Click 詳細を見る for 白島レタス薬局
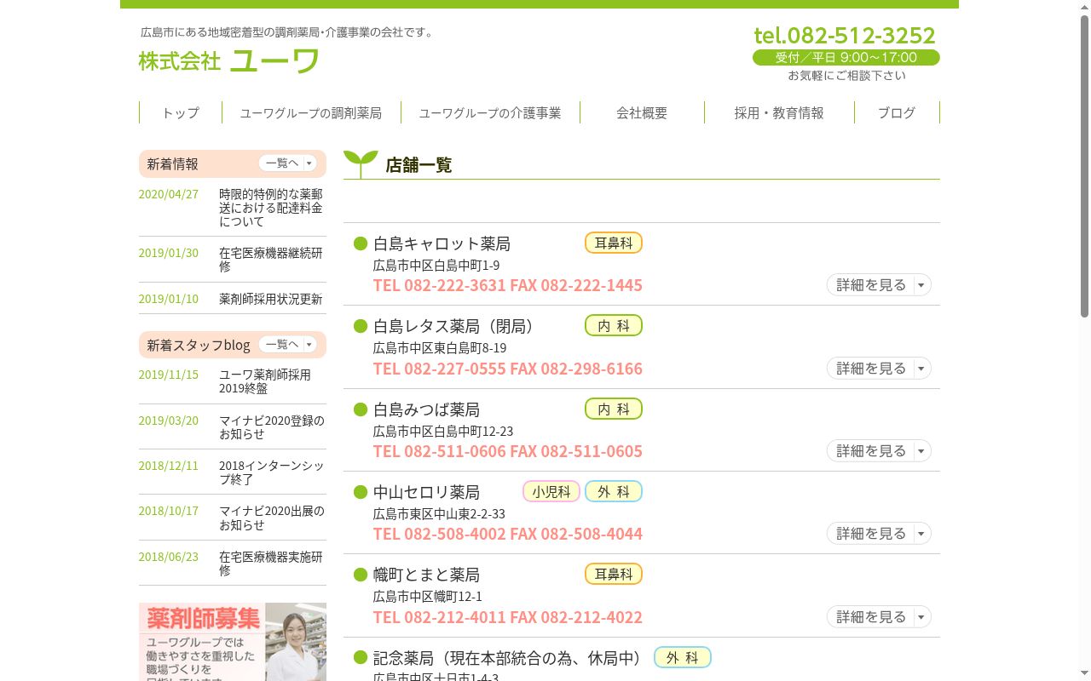The height and width of the screenshot is (681, 1091). [x=879, y=369]
